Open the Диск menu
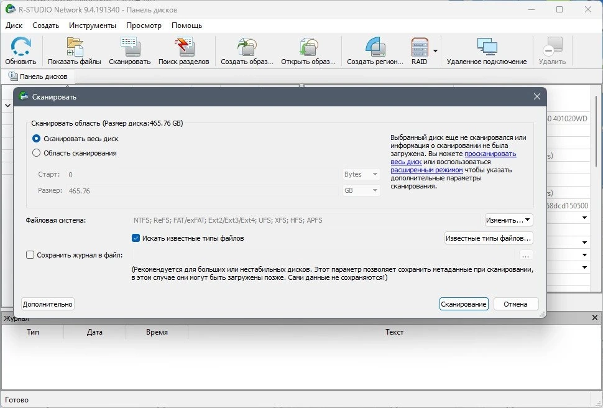The image size is (603, 408). (x=14, y=25)
